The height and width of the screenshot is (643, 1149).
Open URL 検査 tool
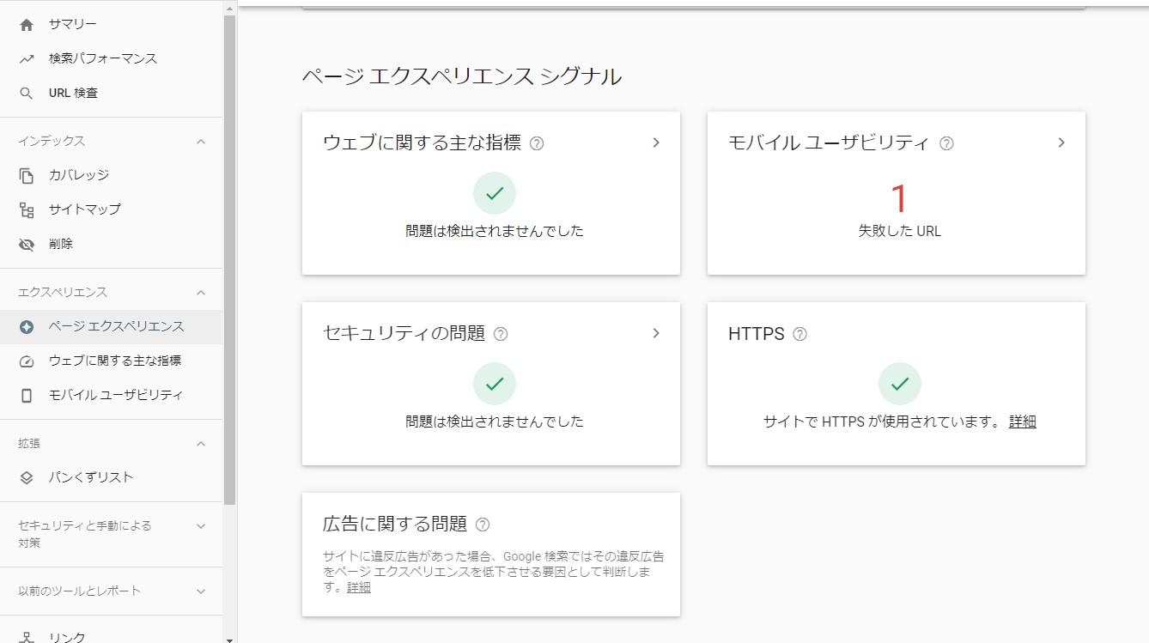pyautogui.click(x=111, y=93)
